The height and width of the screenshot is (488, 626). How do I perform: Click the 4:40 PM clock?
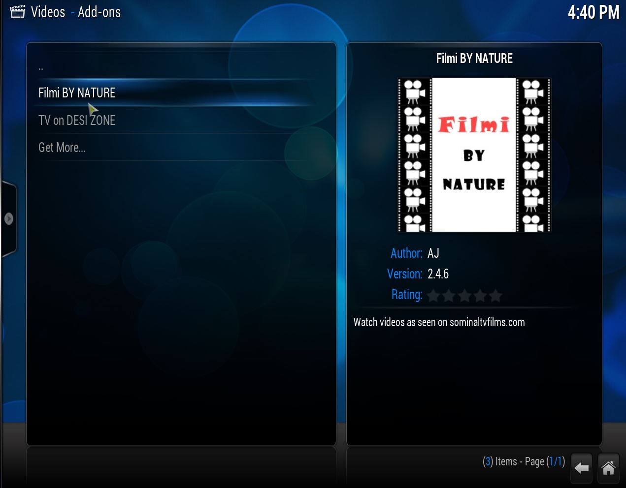[x=593, y=12]
